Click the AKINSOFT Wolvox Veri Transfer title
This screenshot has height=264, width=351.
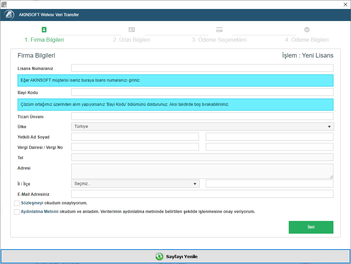tap(49, 15)
